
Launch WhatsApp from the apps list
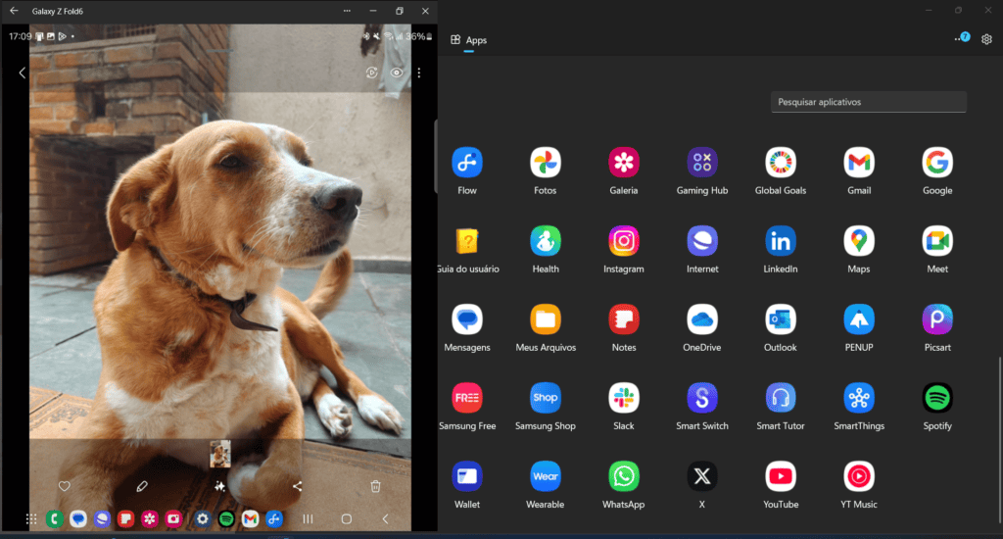coord(624,476)
